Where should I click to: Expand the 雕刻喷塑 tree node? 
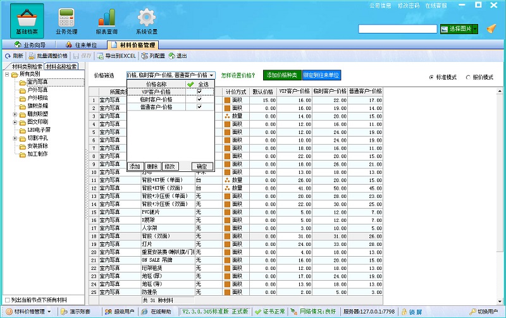click(15, 114)
